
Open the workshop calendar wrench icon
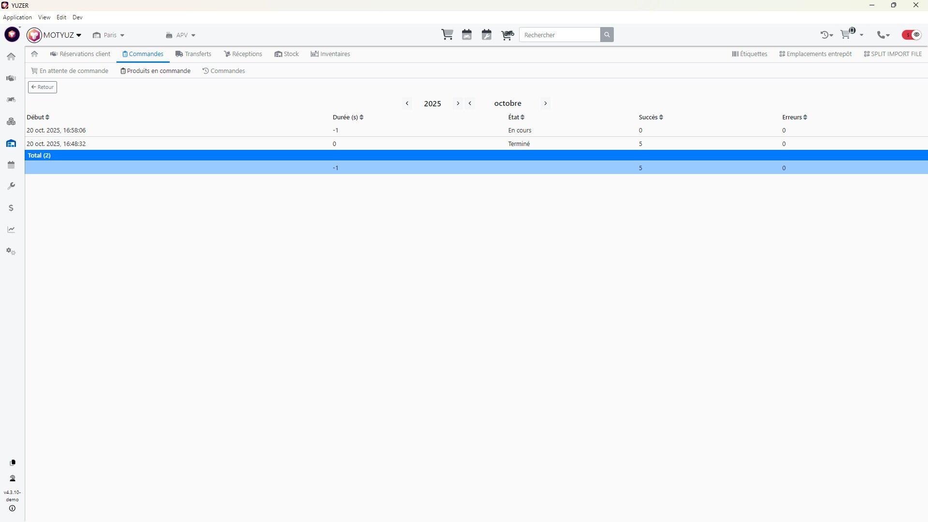[487, 35]
